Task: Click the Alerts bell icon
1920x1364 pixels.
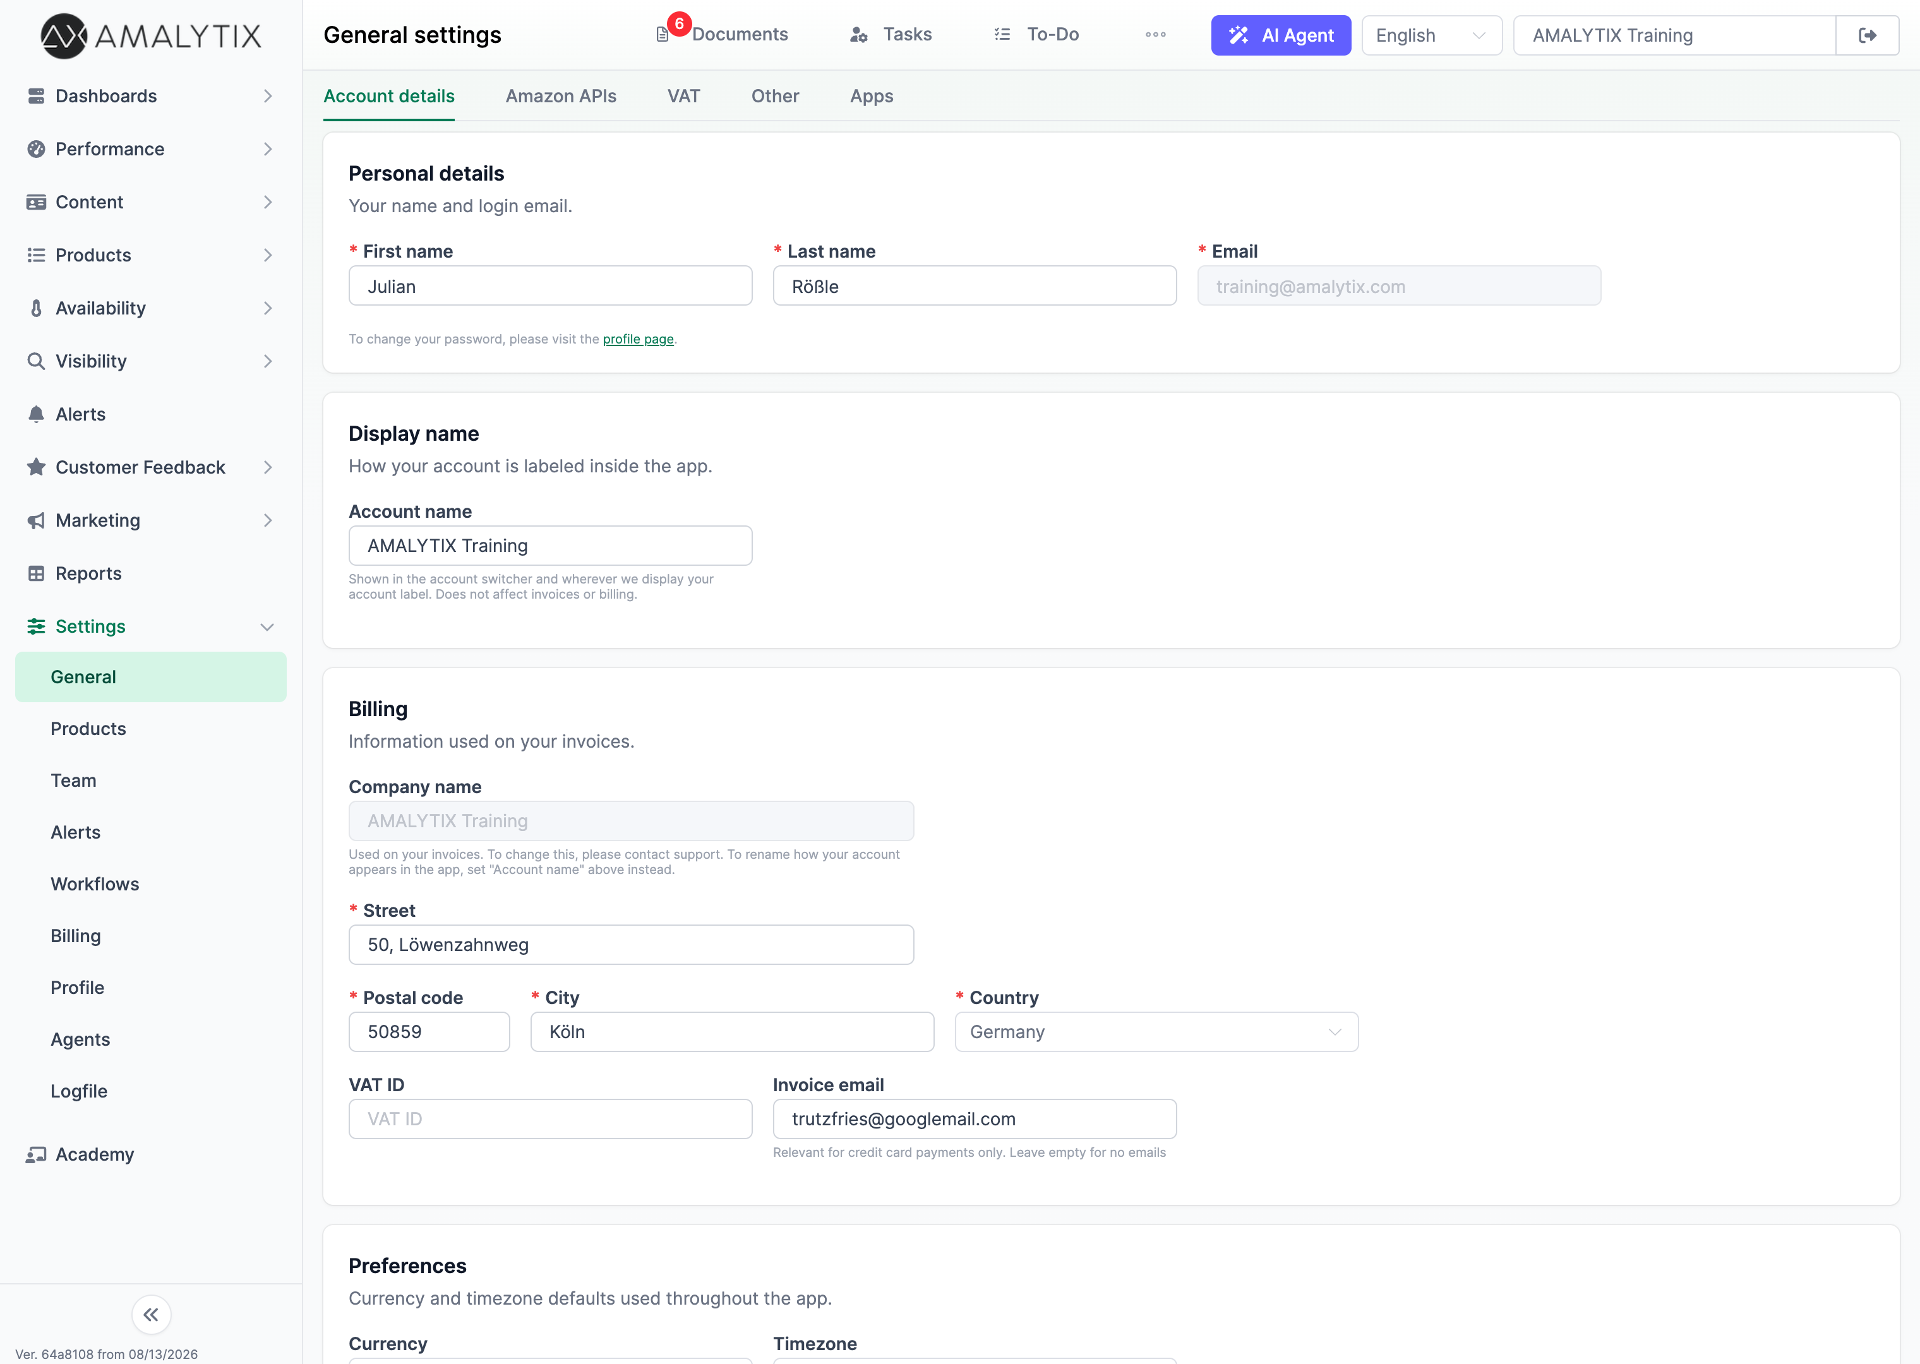Action: [x=36, y=414]
